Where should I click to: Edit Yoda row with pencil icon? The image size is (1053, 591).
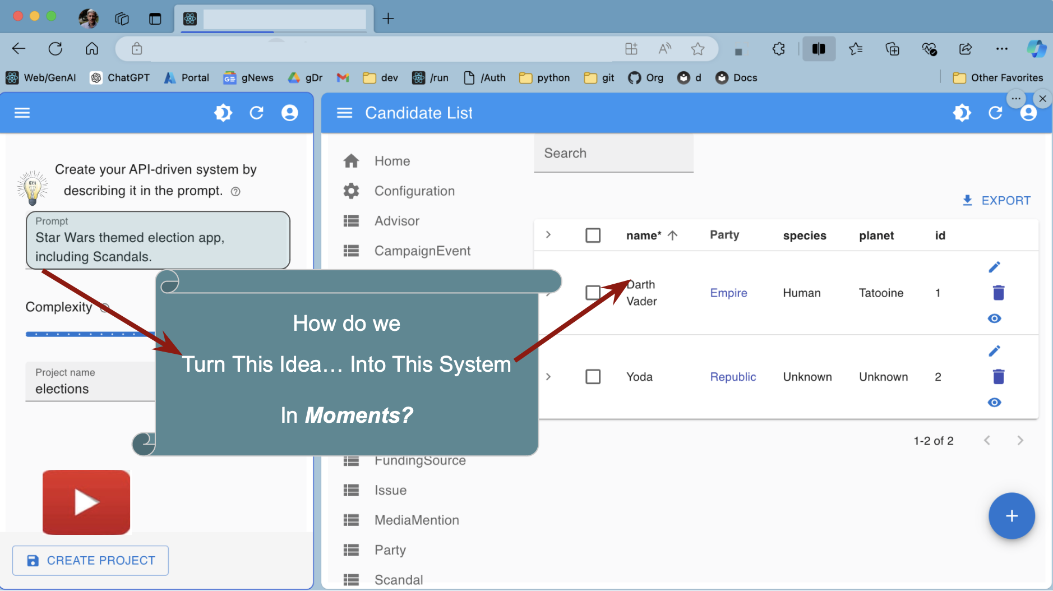click(994, 351)
